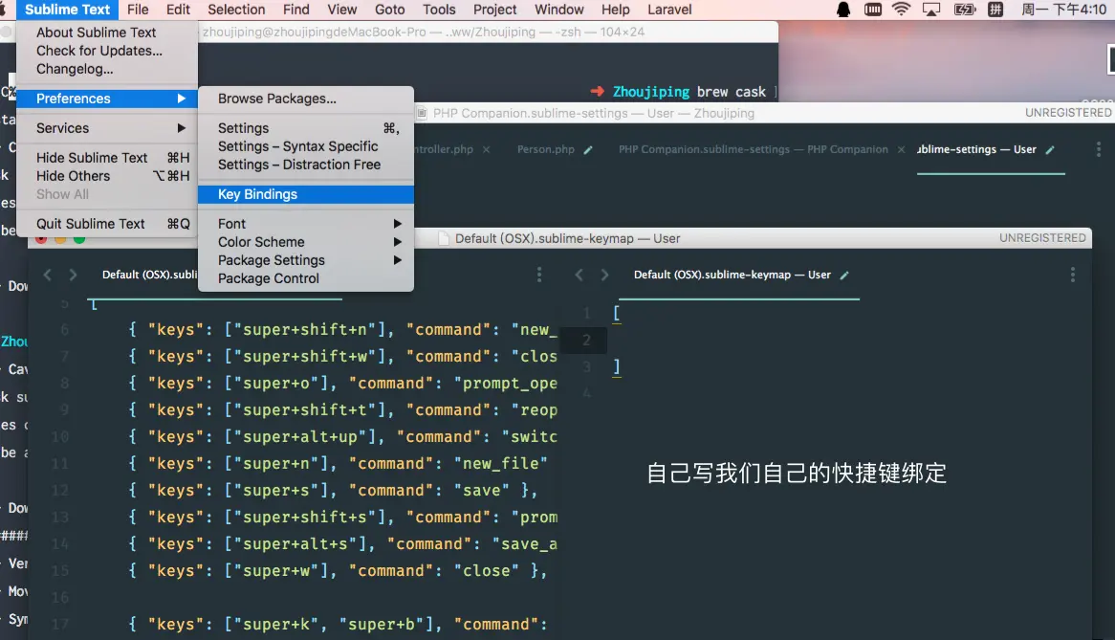Screen dimensions: 1115x640
Task: Open the Selection menu
Action: tap(236, 10)
